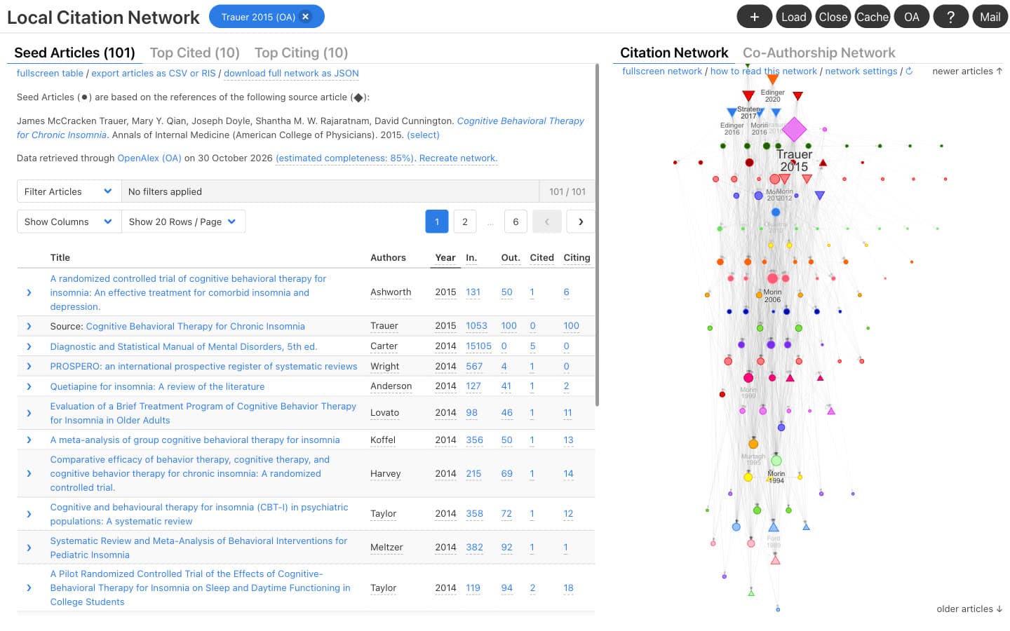Open Quetiapine for insomnia article title
The height and width of the screenshot is (631, 1010).
(x=157, y=386)
